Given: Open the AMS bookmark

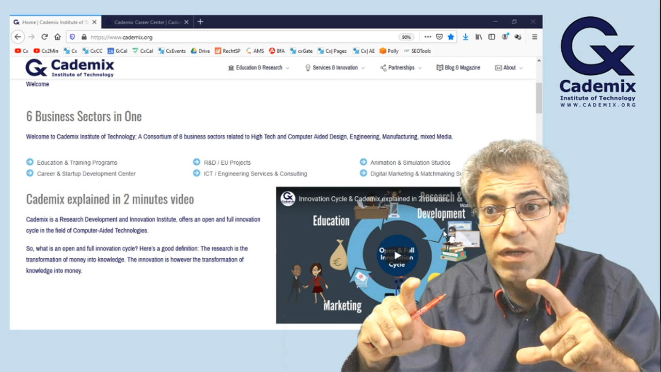Looking at the screenshot, I should [255, 51].
